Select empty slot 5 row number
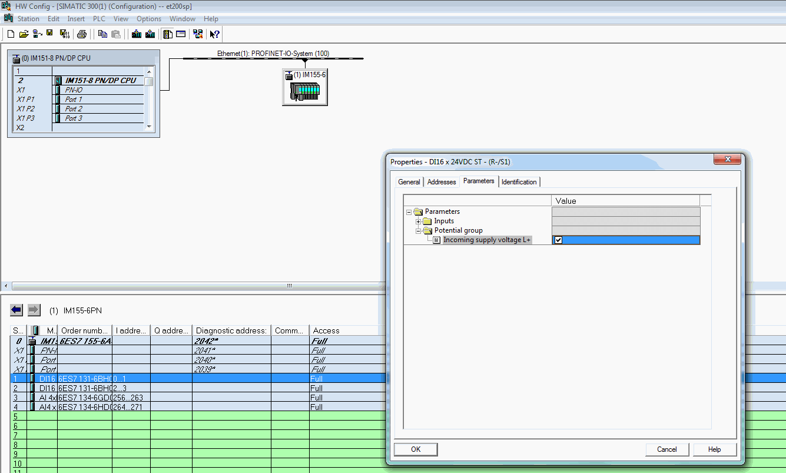The image size is (786, 473). 18,416
